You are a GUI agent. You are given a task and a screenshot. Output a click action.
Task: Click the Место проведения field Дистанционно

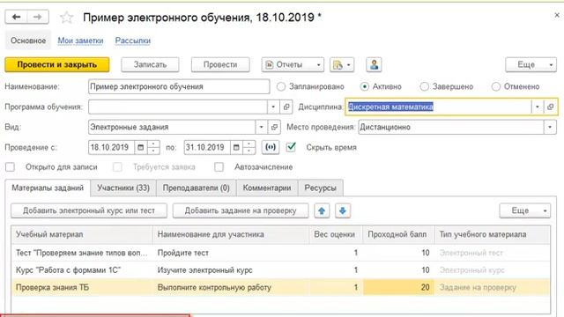coord(450,127)
